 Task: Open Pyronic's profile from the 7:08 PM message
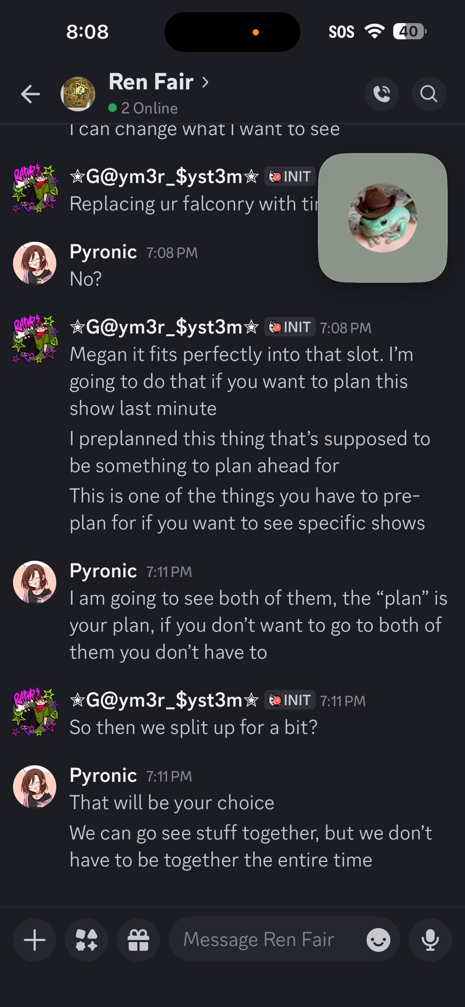[x=34, y=263]
